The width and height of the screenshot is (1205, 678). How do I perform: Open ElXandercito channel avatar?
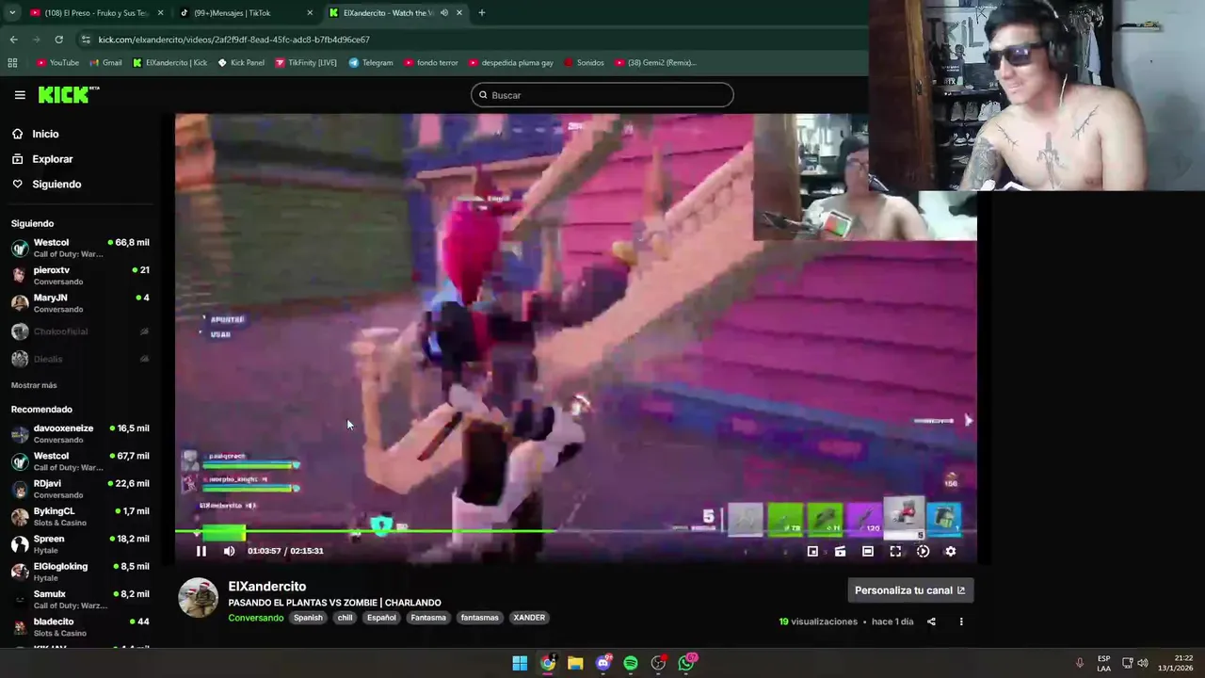pyautogui.click(x=199, y=598)
